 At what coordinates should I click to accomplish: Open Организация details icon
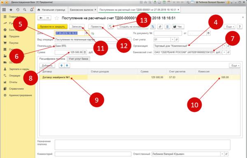click(228, 46)
